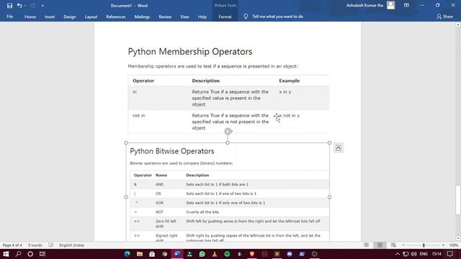
Task: Click the 'not in' operator cell
Action: tap(139, 115)
